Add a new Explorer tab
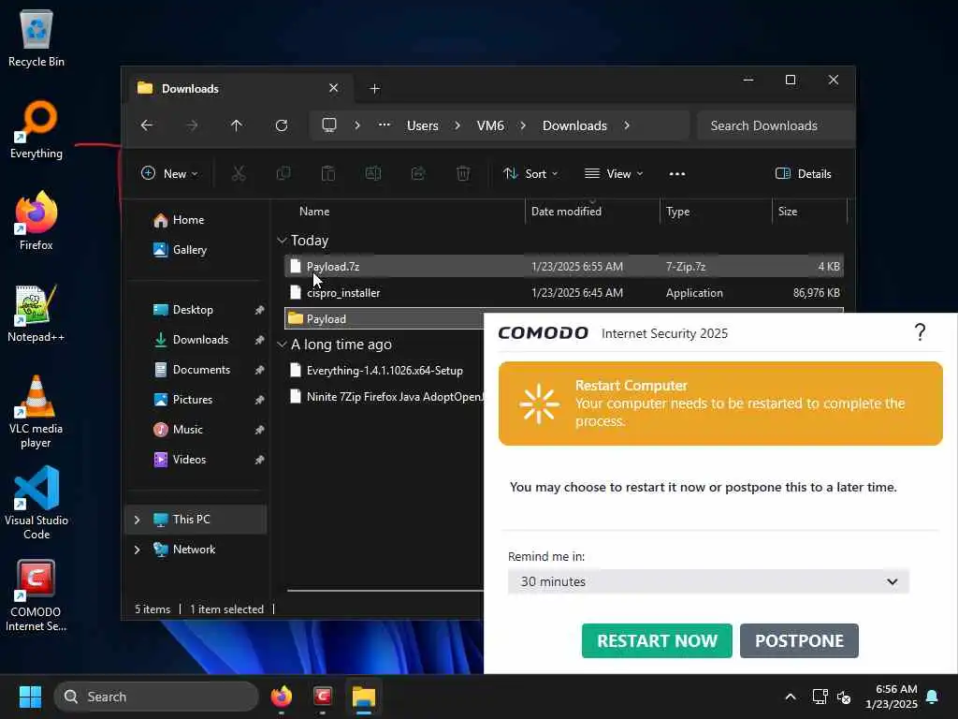This screenshot has height=719, width=958. pyautogui.click(x=374, y=89)
